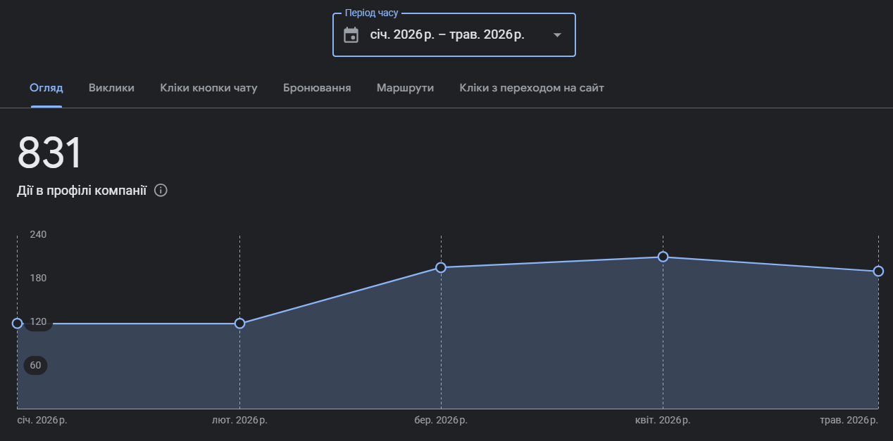Click the info icon beside Дії в профілі компанії
893x441 pixels.
tap(161, 191)
